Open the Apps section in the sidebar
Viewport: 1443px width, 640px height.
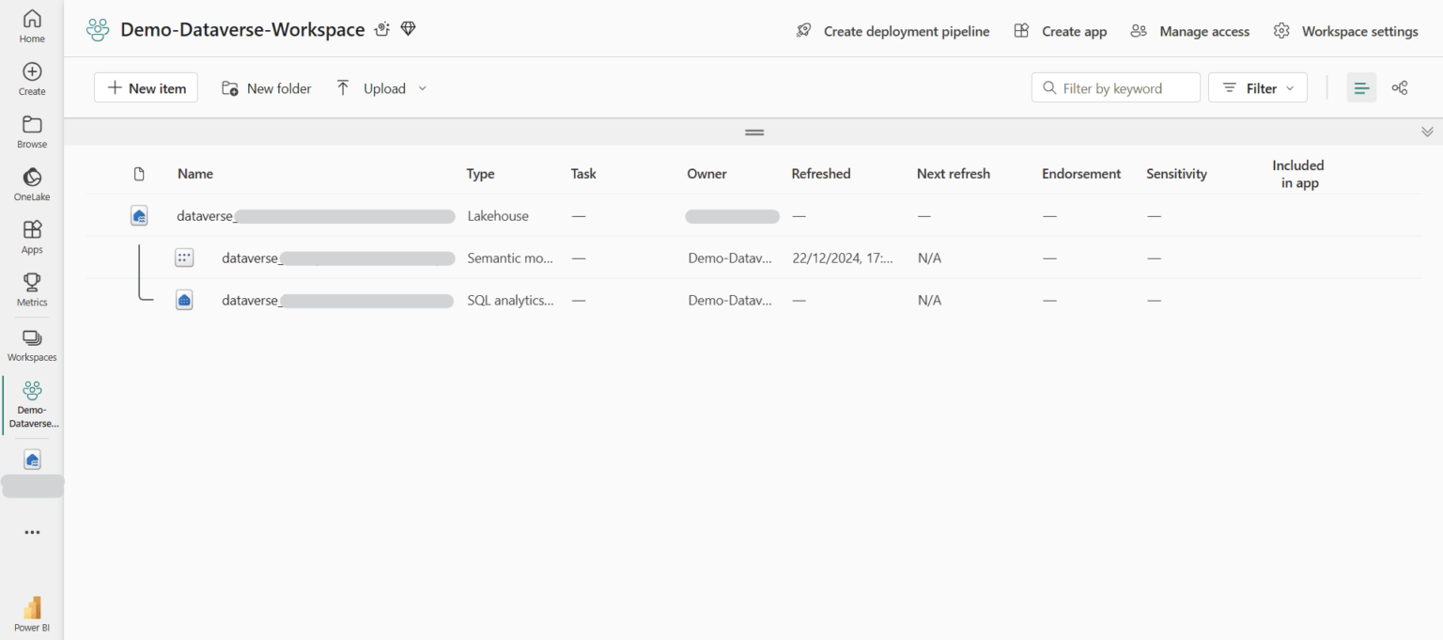(31, 235)
